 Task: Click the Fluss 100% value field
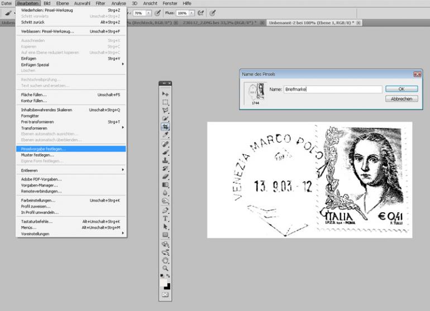tap(183, 13)
